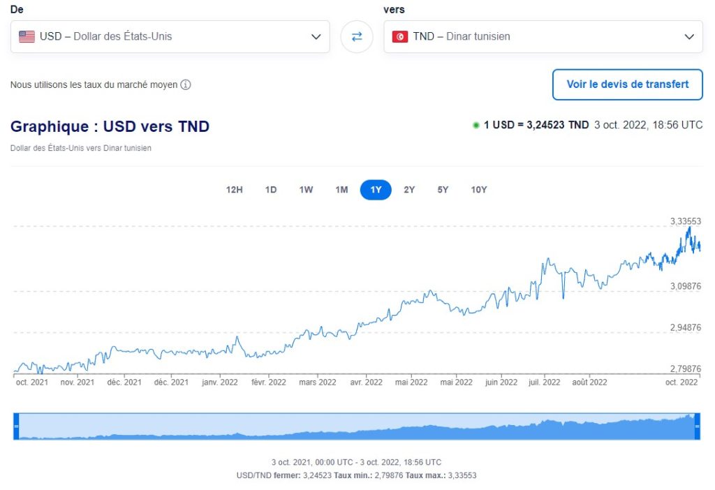The width and height of the screenshot is (715, 490).
Task: Click the Tunisian flag icon in target field
Action: click(x=400, y=36)
